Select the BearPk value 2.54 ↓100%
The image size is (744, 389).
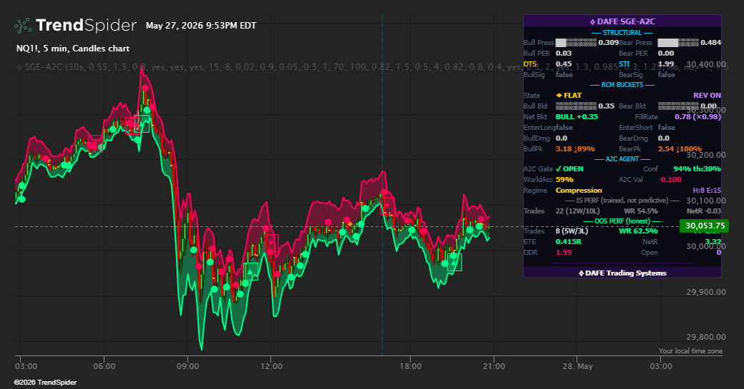(680, 148)
